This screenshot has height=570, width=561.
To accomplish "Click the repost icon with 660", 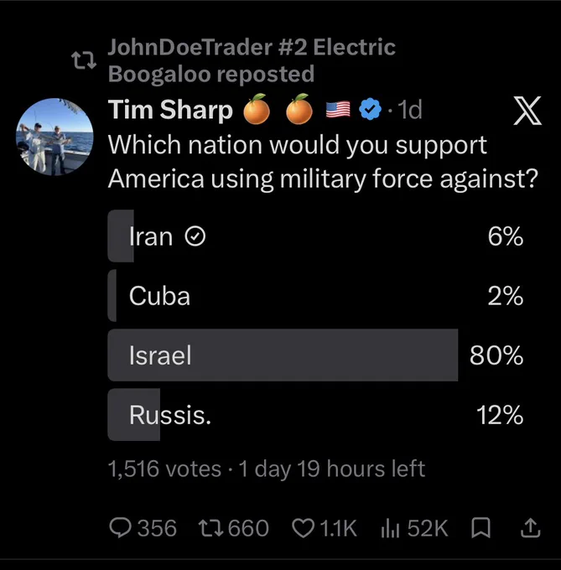I will (x=210, y=528).
